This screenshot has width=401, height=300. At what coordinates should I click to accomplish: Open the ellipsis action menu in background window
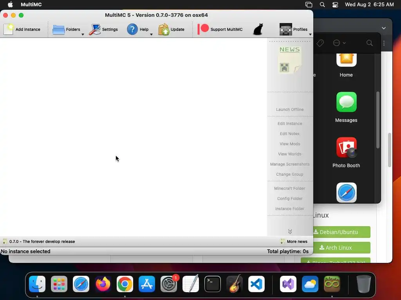tap(340, 43)
